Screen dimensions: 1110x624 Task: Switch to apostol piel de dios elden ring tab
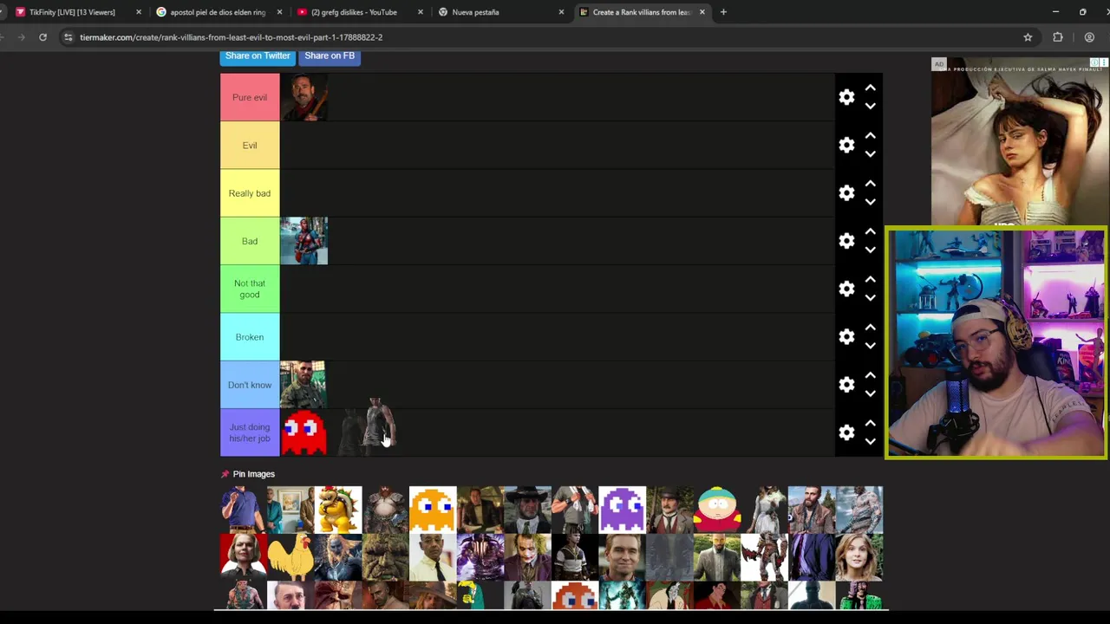[218, 12]
